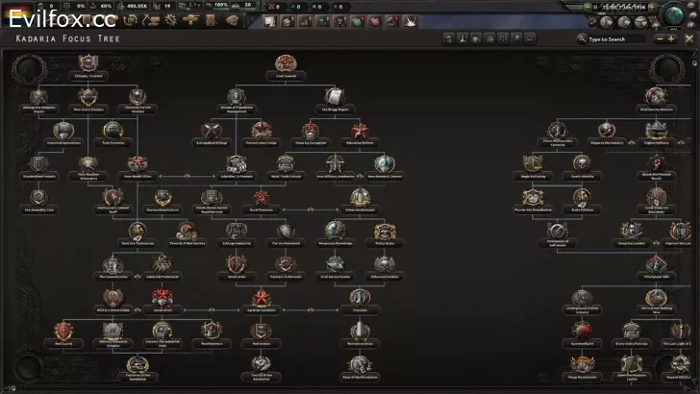The height and width of the screenshot is (394, 700).
Task: Select the Enhanced Soldiers skull focus
Action: tap(385, 264)
